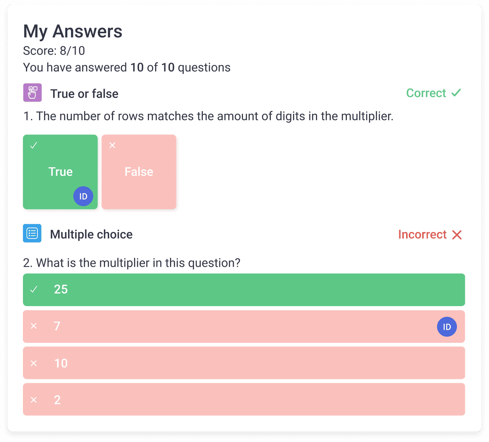This screenshot has height=442, width=489.
Task: Select the correct answer 25
Action: pos(244,289)
